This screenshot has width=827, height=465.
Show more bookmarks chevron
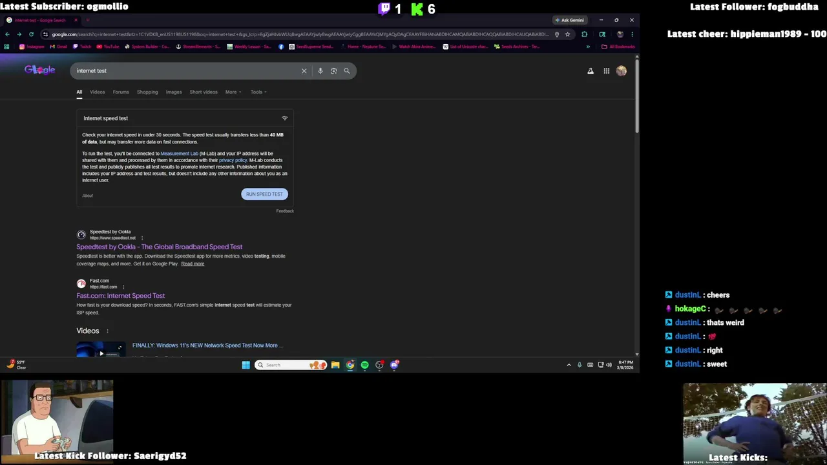click(588, 46)
